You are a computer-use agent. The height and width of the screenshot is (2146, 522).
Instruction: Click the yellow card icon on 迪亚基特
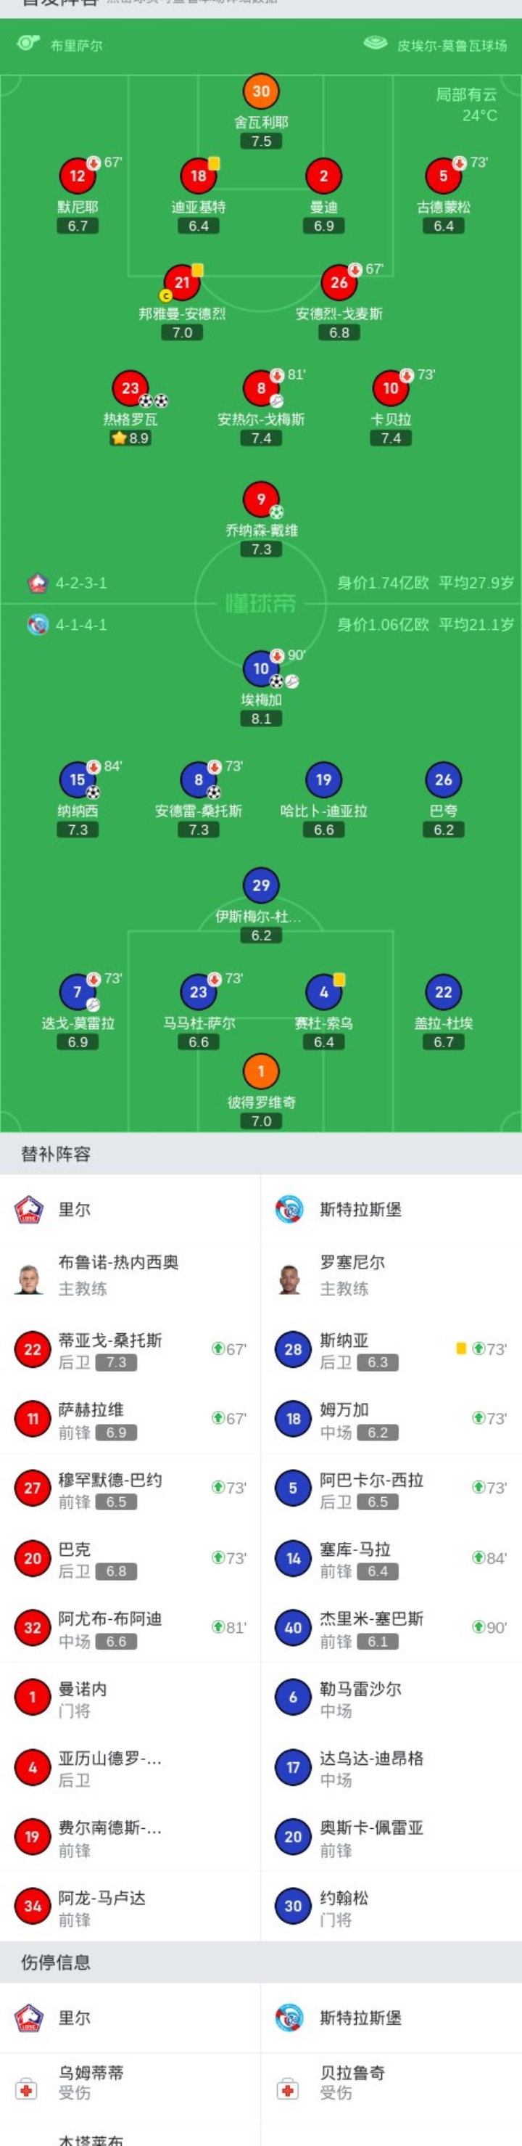215,164
